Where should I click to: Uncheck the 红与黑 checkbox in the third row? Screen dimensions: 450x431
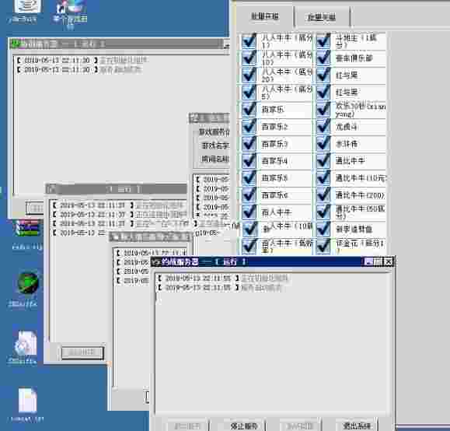pyautogui.click(x=323, y=75)
